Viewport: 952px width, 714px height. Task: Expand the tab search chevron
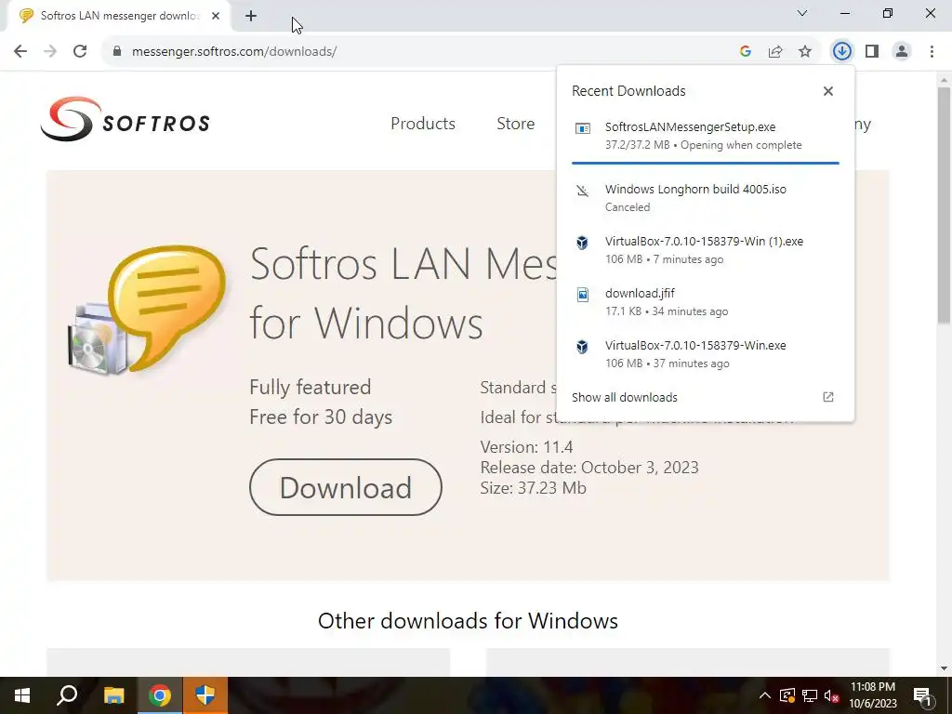coord(802,13)
